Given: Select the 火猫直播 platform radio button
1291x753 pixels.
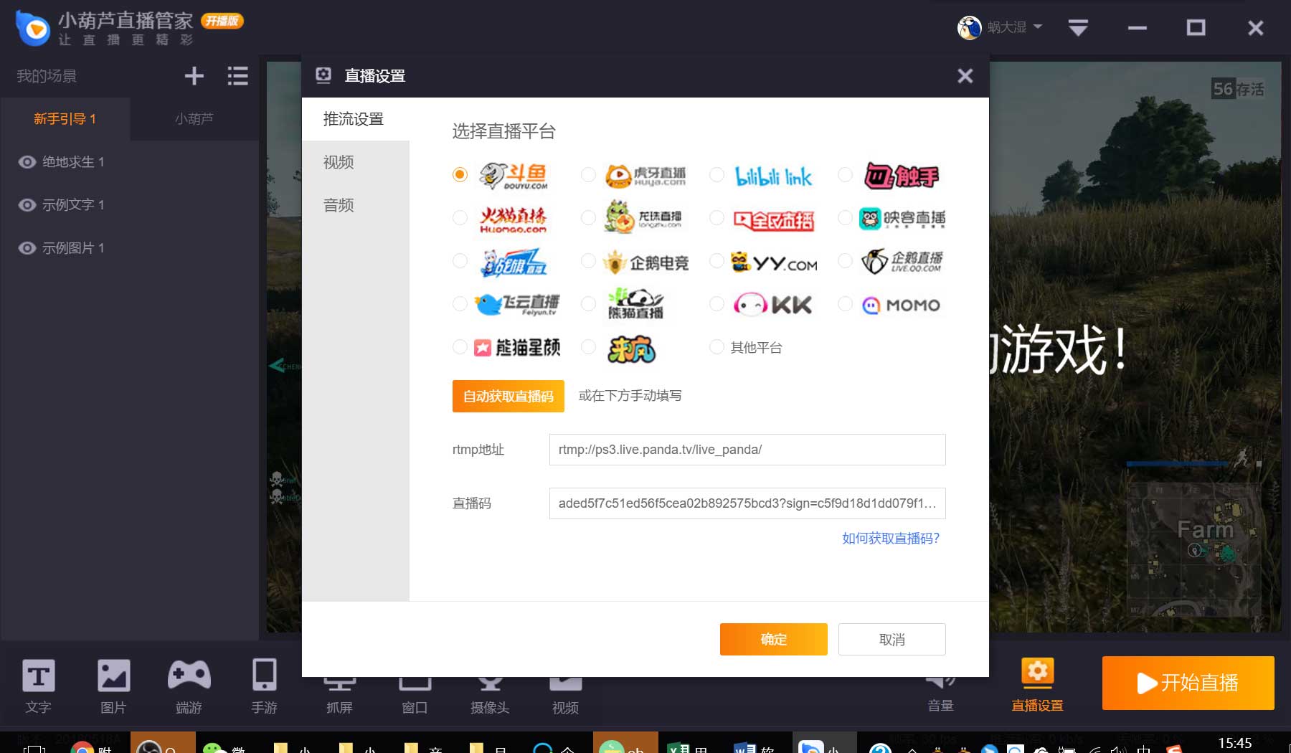Looking at the screenshot, I should click(460, 217).
